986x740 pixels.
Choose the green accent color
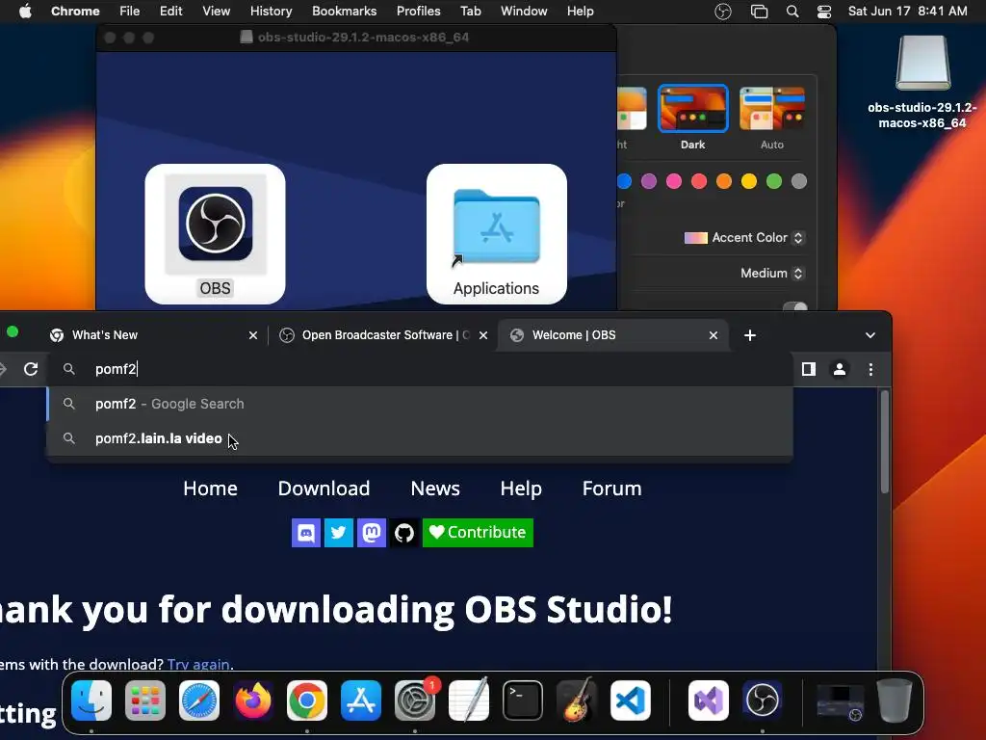coord(774,182)
